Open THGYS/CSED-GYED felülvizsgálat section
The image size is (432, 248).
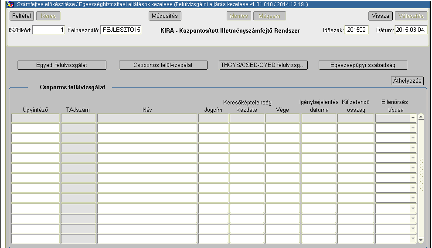(263, 65)
